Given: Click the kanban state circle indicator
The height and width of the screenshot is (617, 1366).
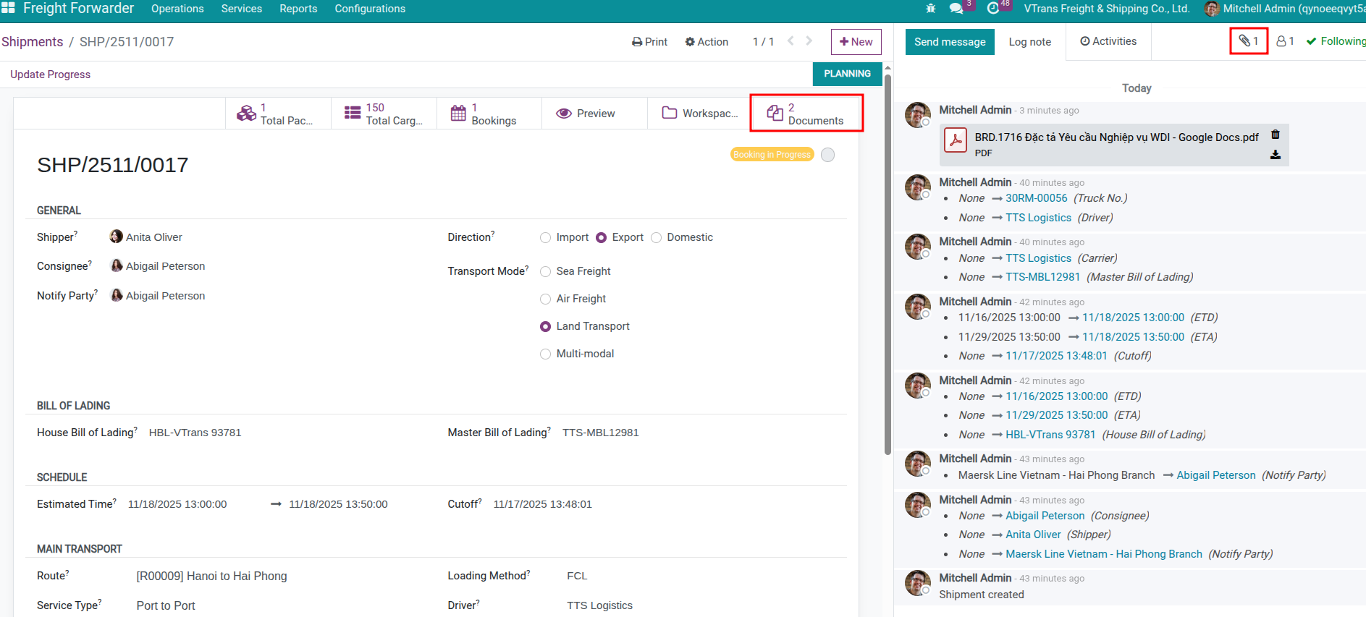Looking at the screenshot, I should [x=828, y=155].
